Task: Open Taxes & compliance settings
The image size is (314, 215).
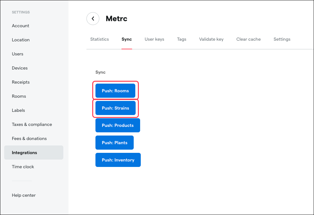Action: (x=32, y=124)
